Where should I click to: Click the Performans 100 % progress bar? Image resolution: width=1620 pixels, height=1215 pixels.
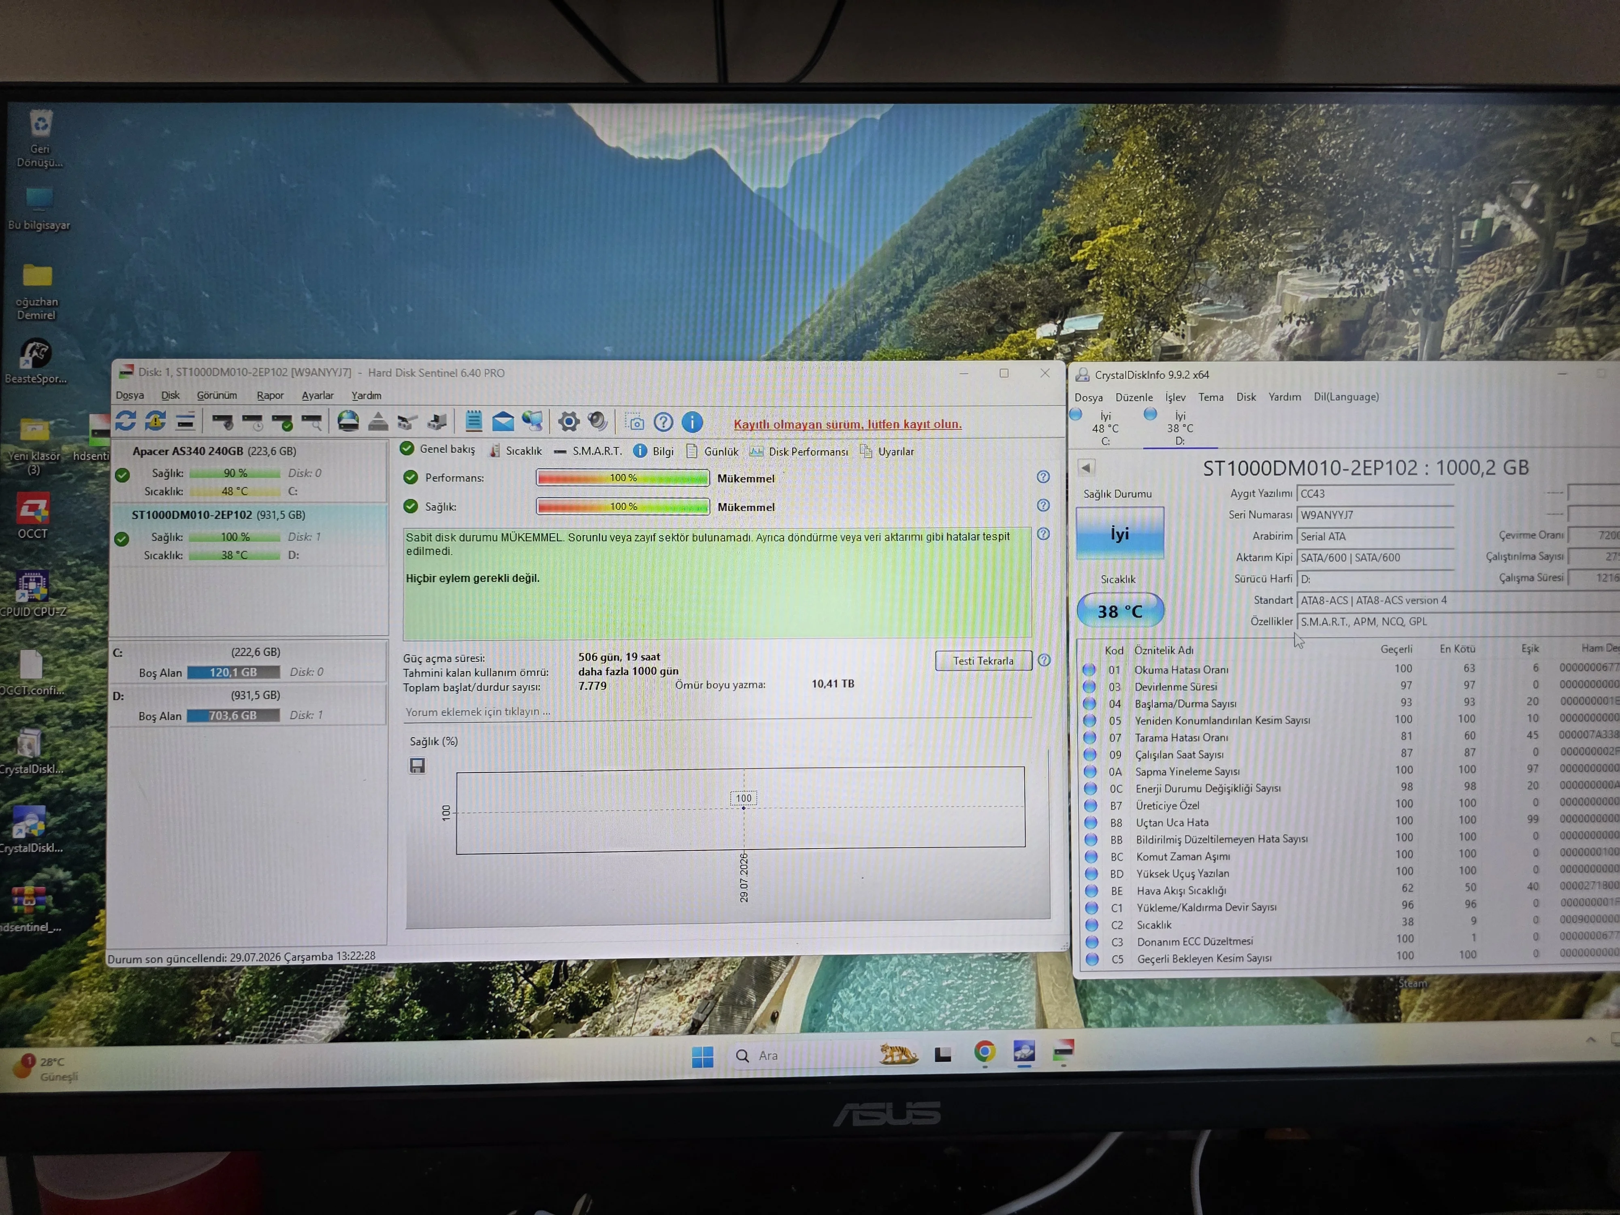click(x=623, y=477)
